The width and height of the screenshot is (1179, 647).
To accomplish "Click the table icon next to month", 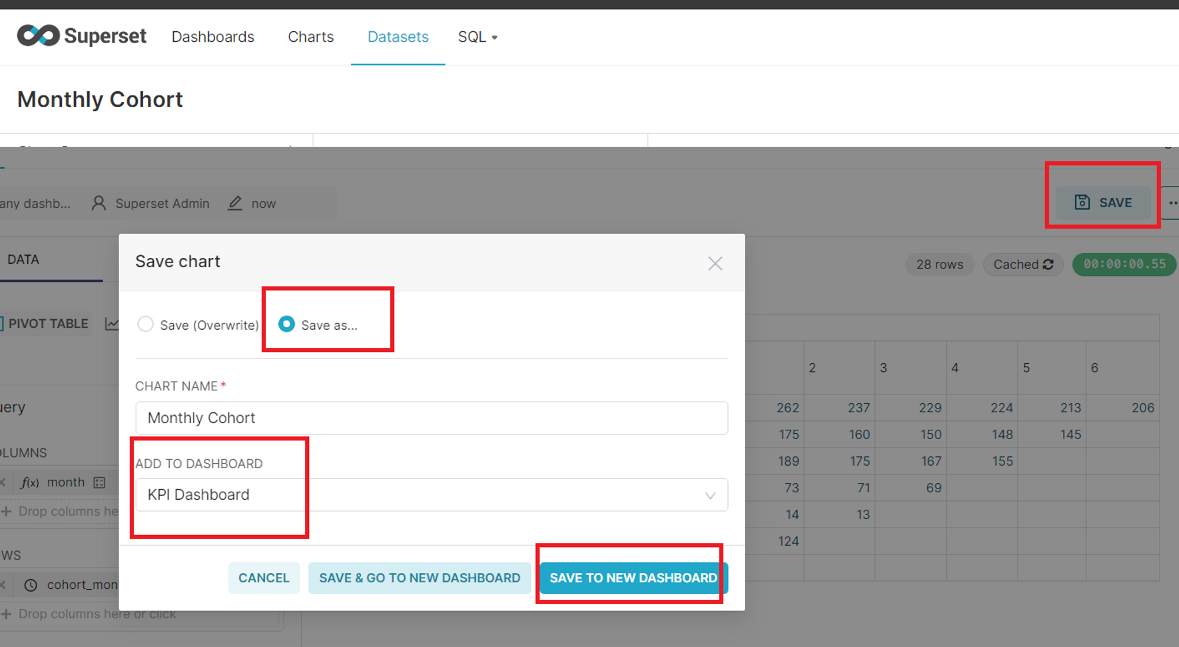I will pyautogui.click(x=100, y=483).
